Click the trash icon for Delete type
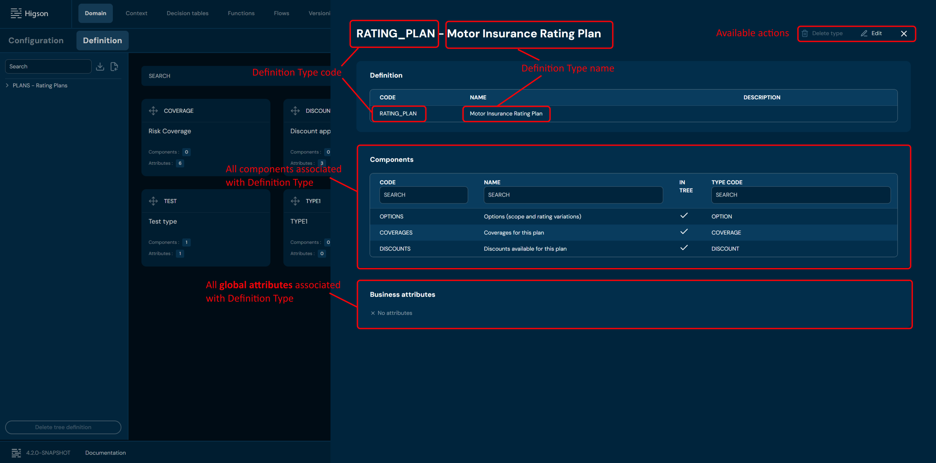 click(x=805, y=33)
